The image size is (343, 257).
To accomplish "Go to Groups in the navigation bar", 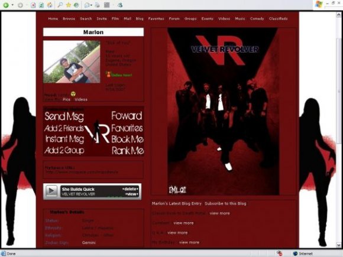I will pyautogui.click(x=190, y=18).
